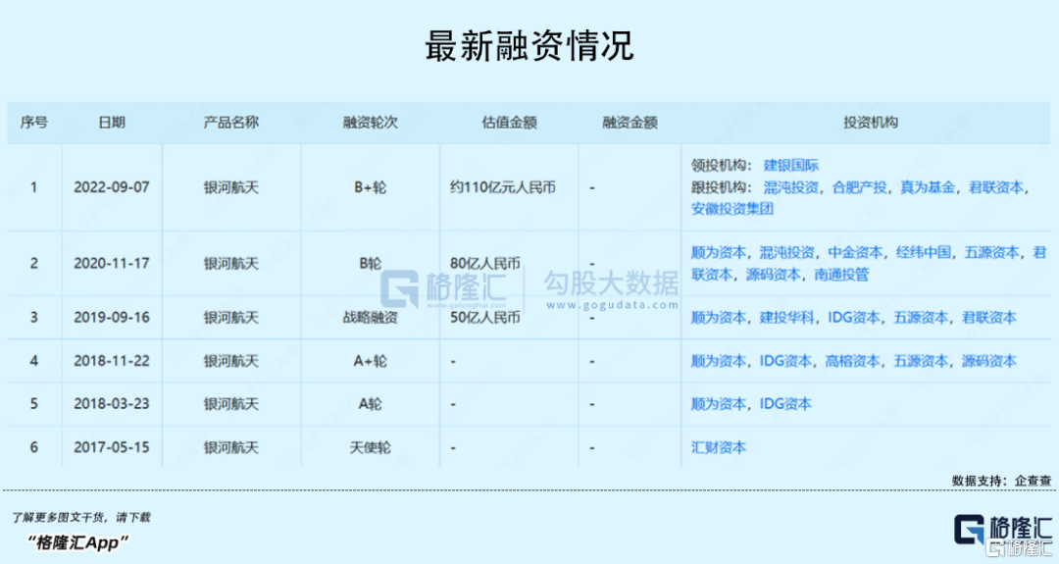Screen dimensions: 1059x564
Task: Select the date cell 2022-09-07
Action: point(112,187)
